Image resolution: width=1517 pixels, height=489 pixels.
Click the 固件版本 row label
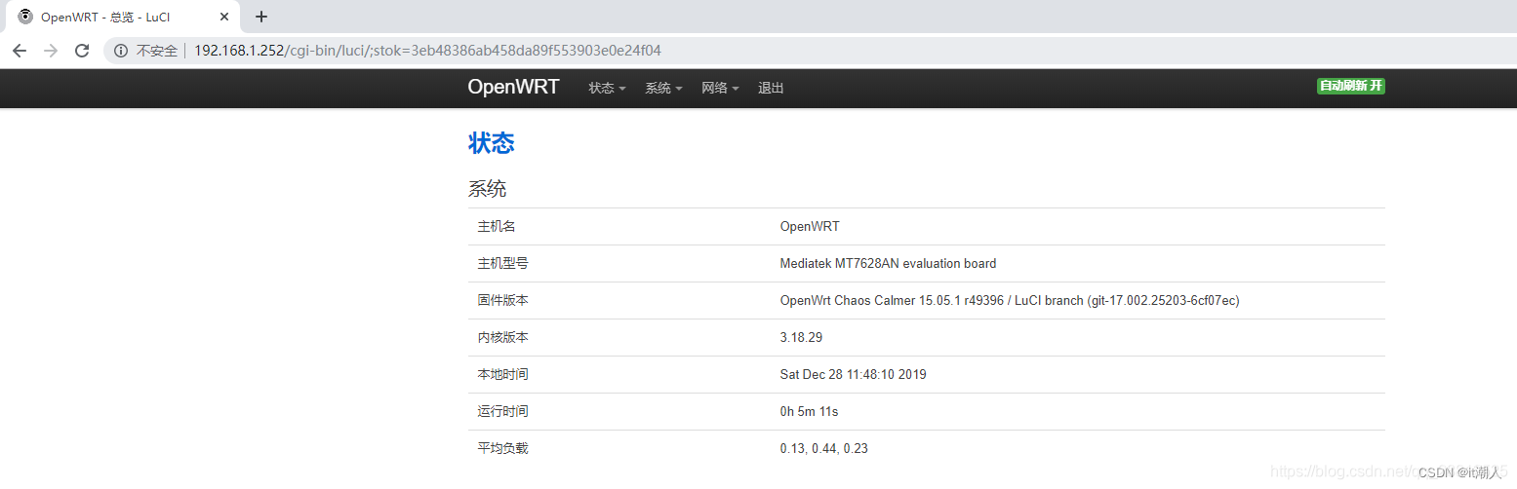point(503,300)
